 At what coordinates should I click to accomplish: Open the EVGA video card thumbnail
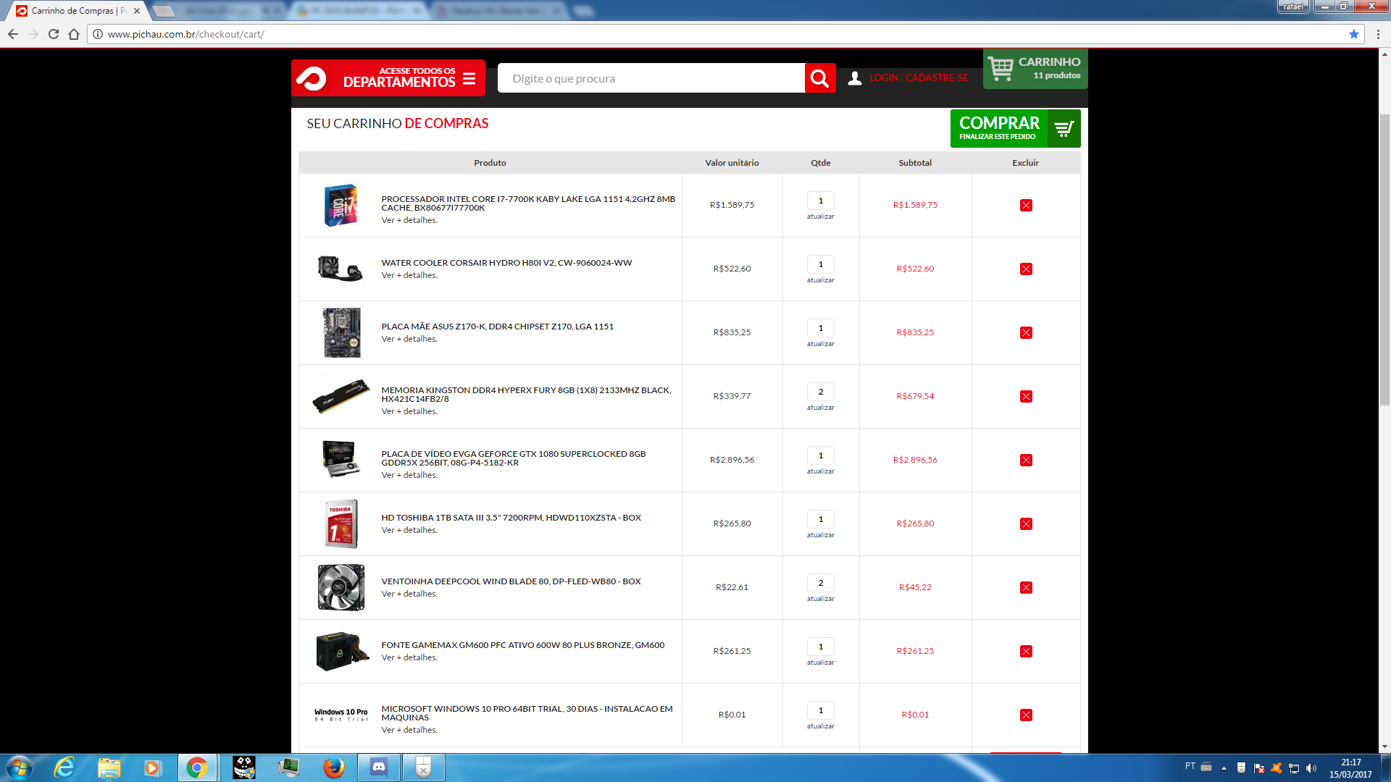click(x=341, y=460)
